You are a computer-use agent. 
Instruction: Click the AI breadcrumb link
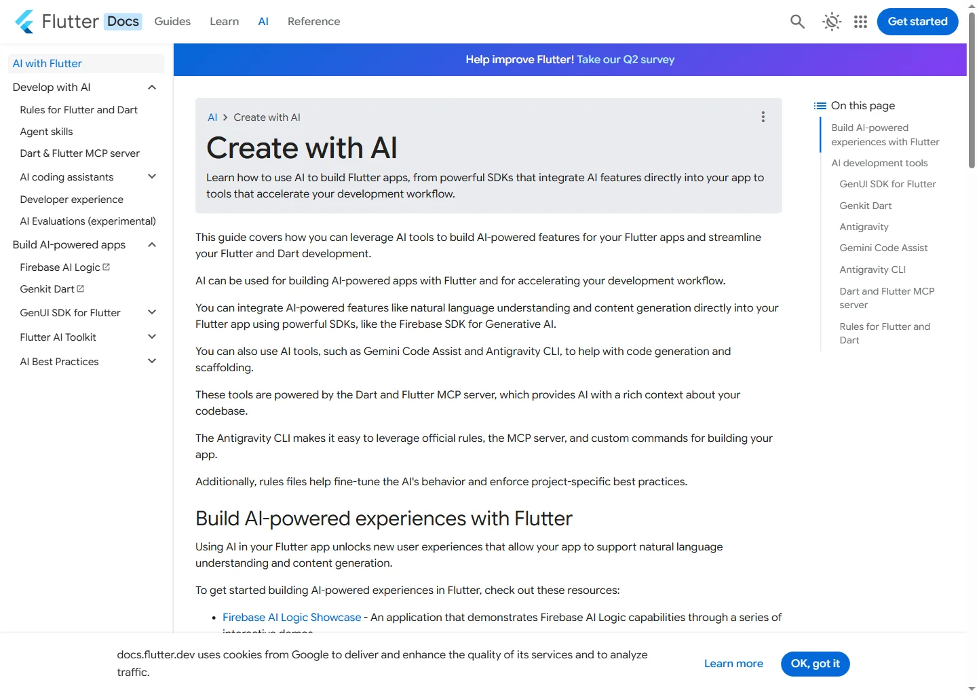212,117
